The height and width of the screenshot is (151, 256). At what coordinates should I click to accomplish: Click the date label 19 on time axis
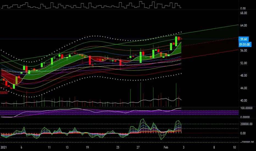(x=87, y=147)
